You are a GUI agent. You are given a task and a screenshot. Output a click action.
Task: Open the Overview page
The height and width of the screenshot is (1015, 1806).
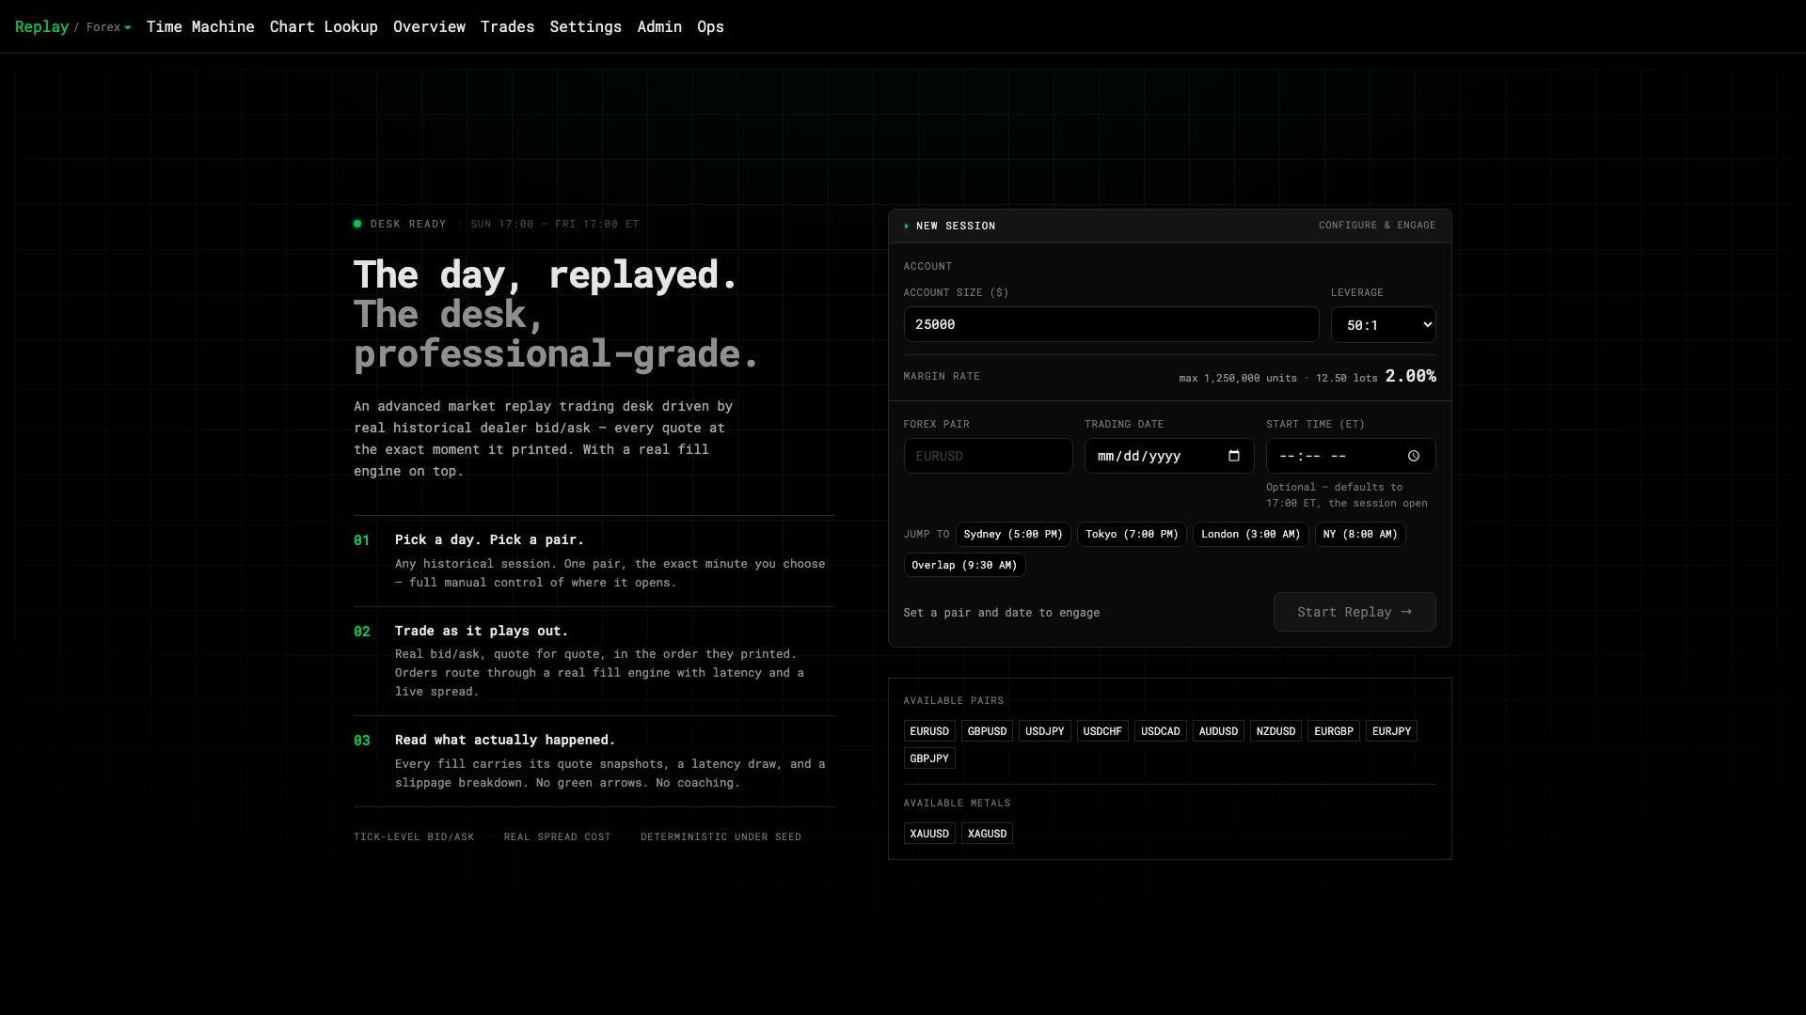429,26
